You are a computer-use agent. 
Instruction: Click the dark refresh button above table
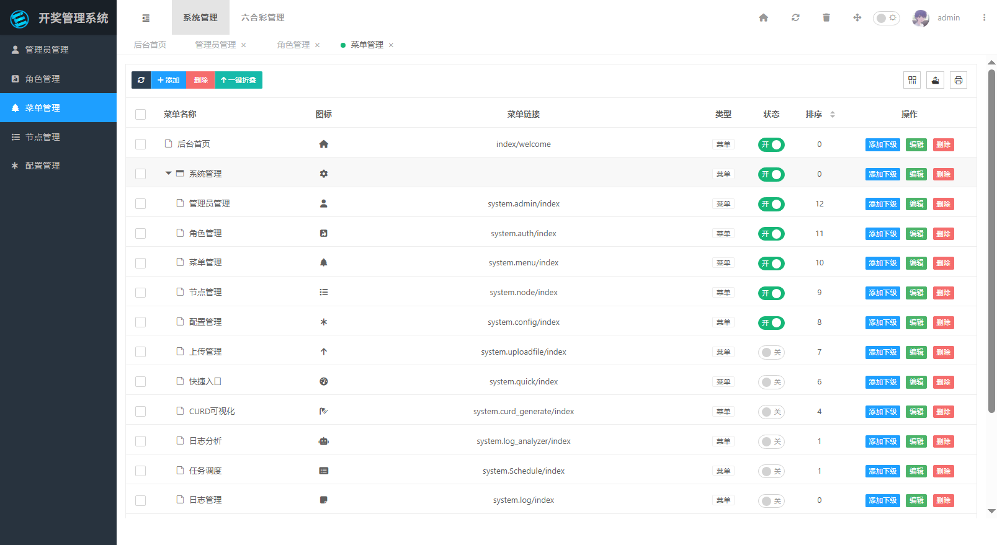point(141,80)
